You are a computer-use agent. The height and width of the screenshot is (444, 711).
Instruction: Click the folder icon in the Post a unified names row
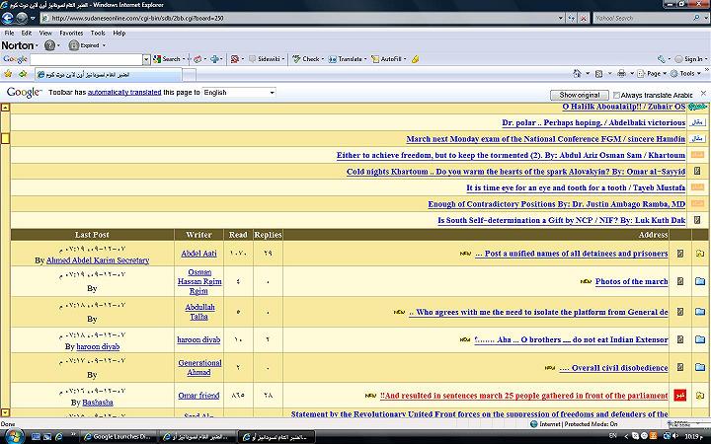pos(700,254)
